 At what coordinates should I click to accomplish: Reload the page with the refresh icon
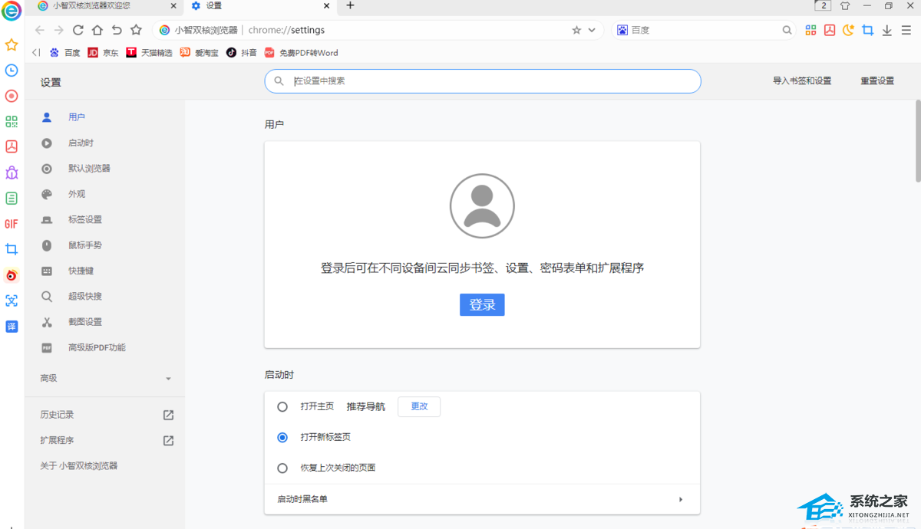tap(78, 30)
